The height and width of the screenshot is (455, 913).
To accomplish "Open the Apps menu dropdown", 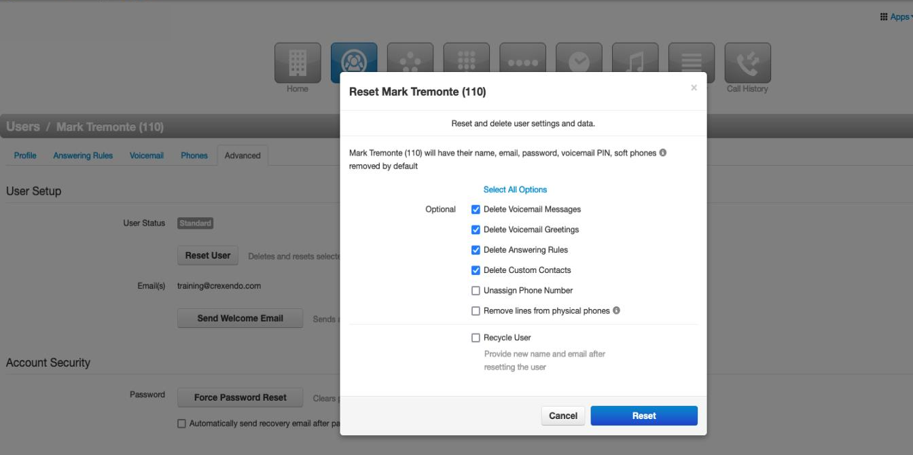I will [896, 17].
